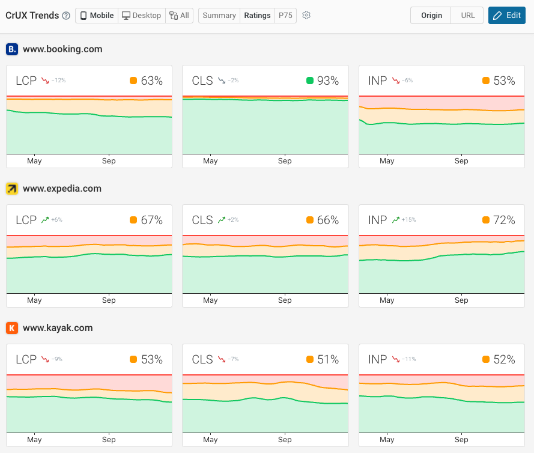Click the orange status dot on booking.com LCP
This screenshot has height=453, width=534.
(x=133, y=80)
